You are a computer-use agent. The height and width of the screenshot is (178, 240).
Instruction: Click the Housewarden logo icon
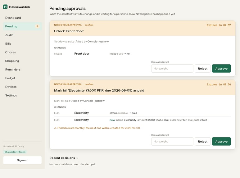[5, 7]
